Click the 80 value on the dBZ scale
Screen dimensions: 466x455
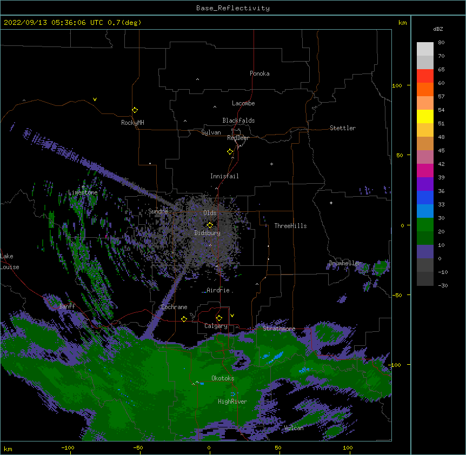pyautogui.click(x=441, y=43)
